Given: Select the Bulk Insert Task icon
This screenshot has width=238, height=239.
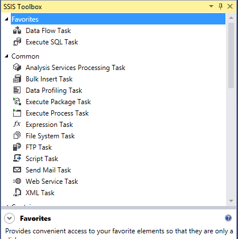Looking at the screenshot, I should coord(17,79).
